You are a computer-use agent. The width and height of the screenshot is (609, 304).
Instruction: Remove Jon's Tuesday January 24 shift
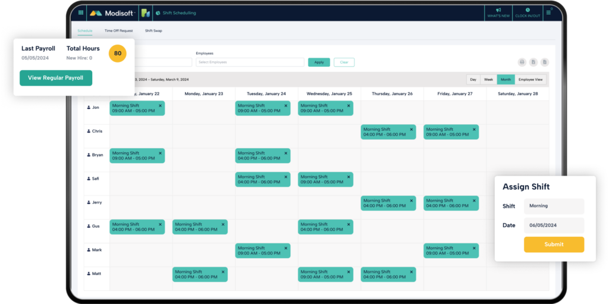pyautogui.click(x=285, y=105)
